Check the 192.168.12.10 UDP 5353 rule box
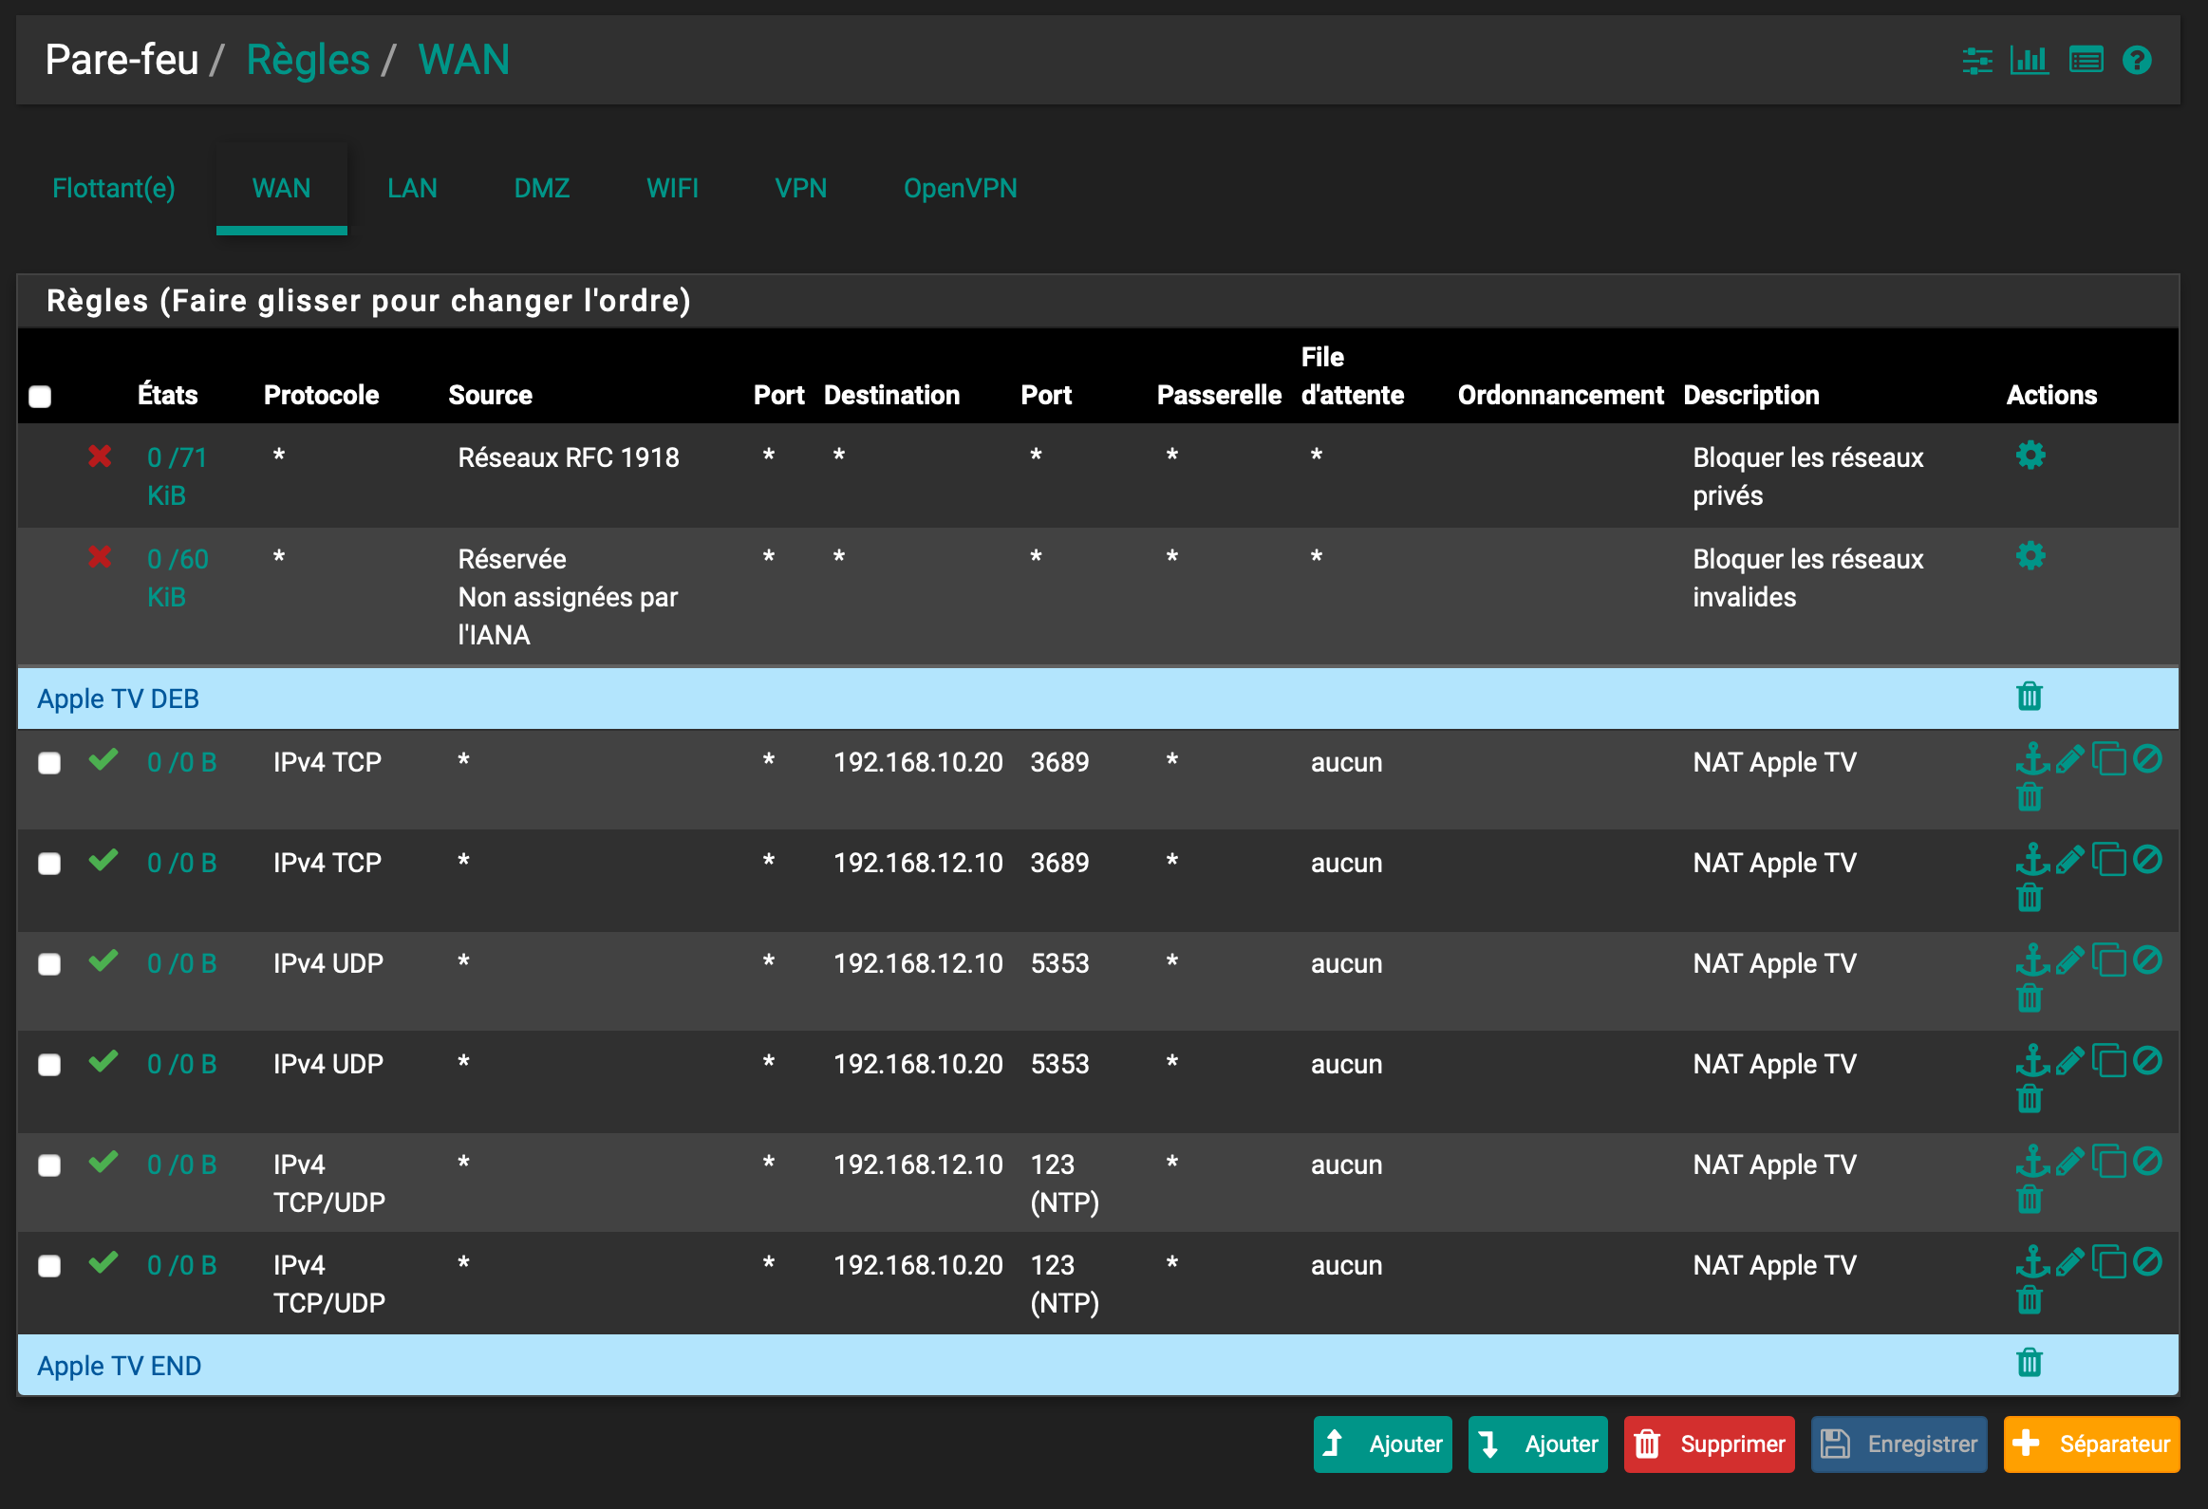 (x=49, y=965)
